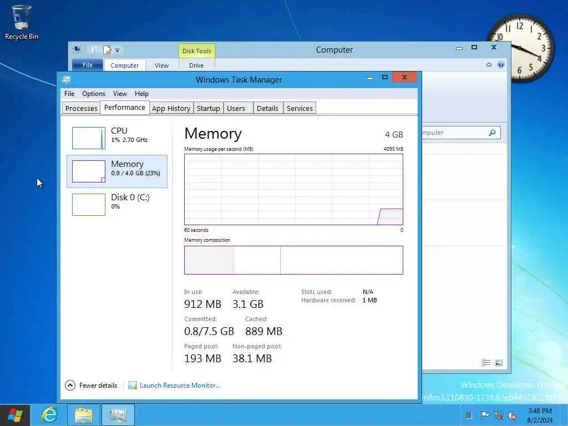The height and width of the screenshot is (426, 568).
Task: Collapse the ribbon with the chevron icon
Action: click(489, 65)
